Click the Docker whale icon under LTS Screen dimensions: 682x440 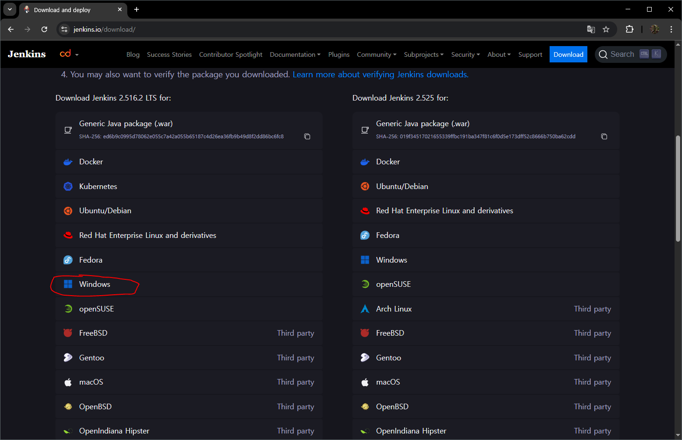pos(68,162)
